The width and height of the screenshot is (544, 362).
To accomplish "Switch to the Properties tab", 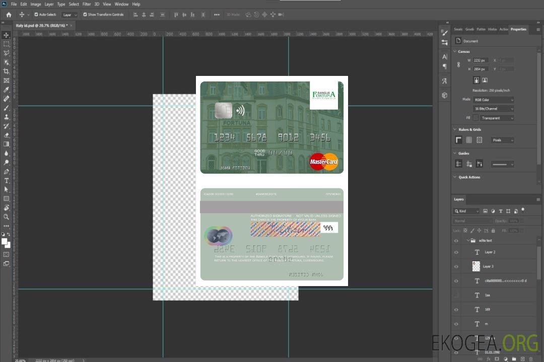I will [518, 29].
